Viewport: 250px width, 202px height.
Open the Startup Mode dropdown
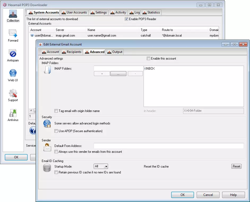101,167
